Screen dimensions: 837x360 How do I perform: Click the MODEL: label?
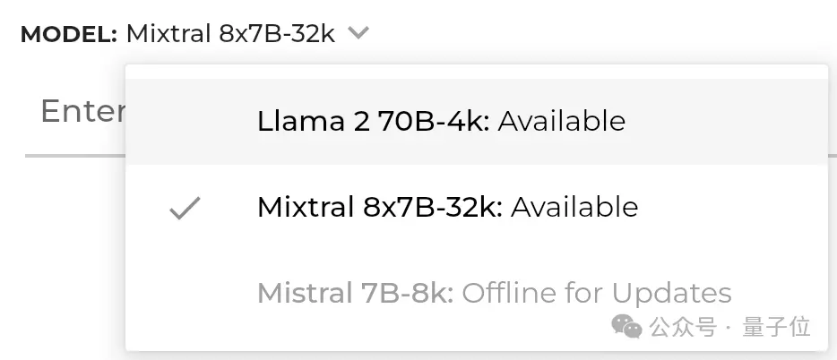coord(69,35)
